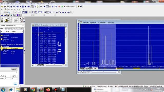Click the context help arrow-question icon
Image resolution: width=164 pixels, height=92 pixels.
[81, 6]
